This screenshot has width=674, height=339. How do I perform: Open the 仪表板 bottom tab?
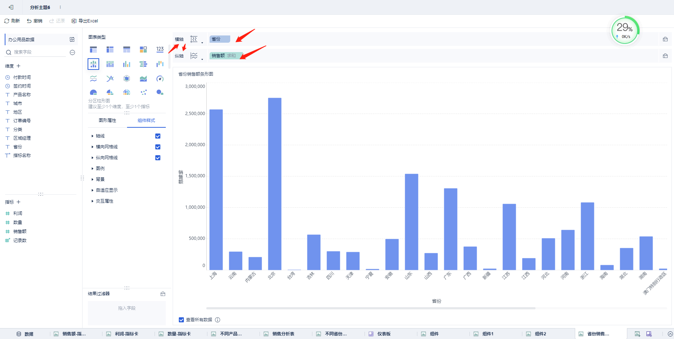coord(380,334)
